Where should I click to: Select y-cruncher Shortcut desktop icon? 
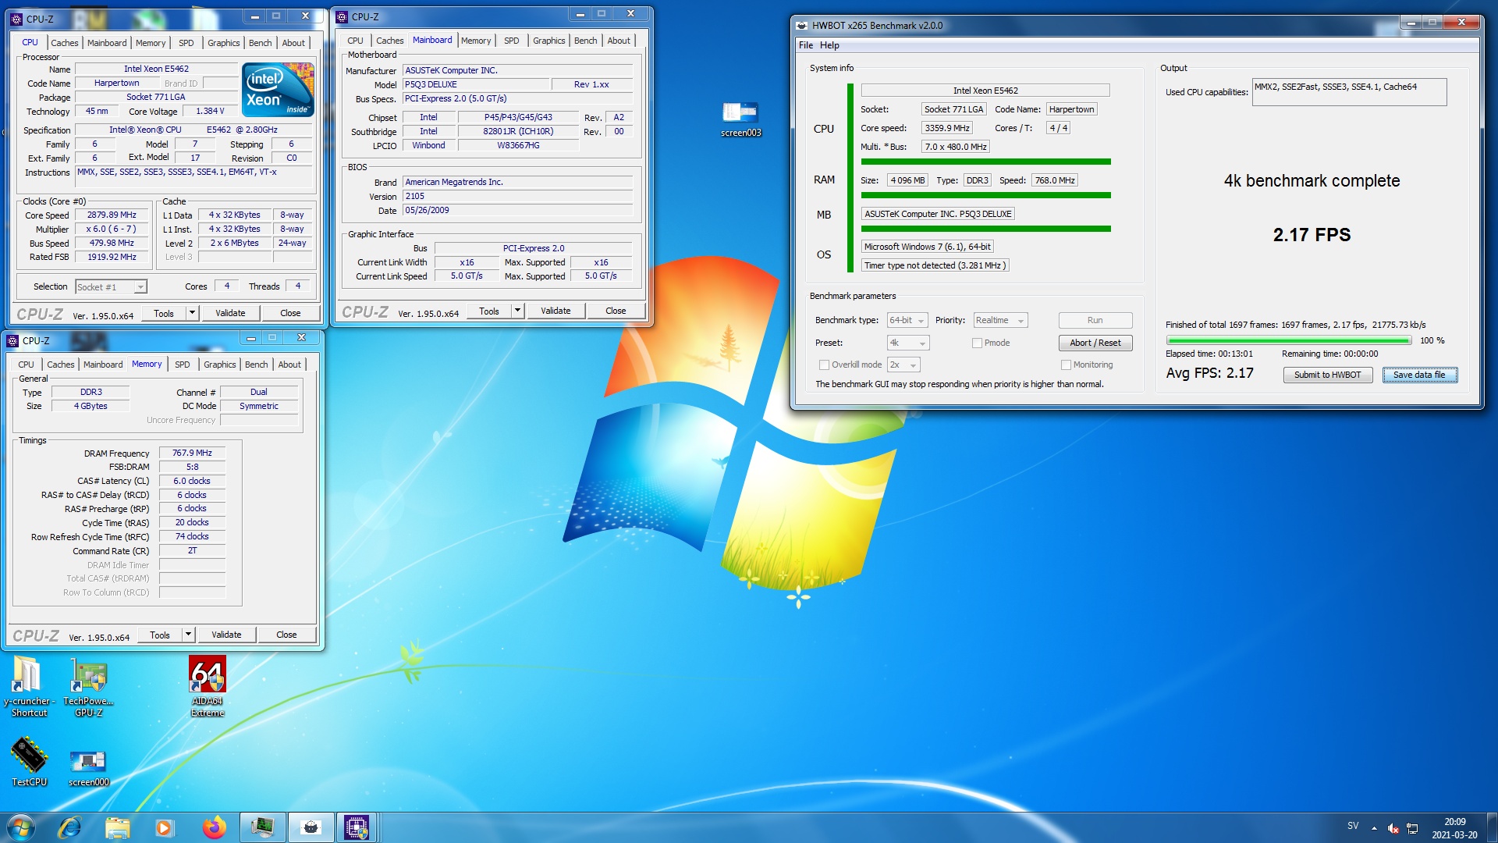(29, 687)
